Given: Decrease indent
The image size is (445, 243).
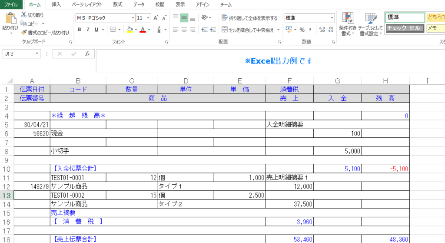Looking at the screenshot, I should 204,30.
